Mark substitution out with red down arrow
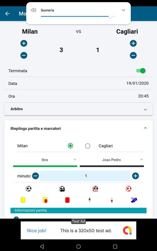This screenshot has width=157, height=251. [112, 200]
